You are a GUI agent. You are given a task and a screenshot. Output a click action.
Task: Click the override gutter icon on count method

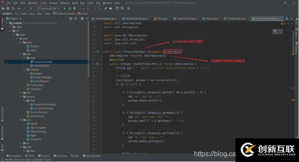coord(98,64)
